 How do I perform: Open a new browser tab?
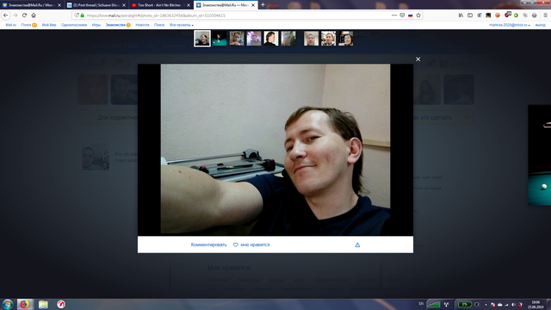[263, 5]
